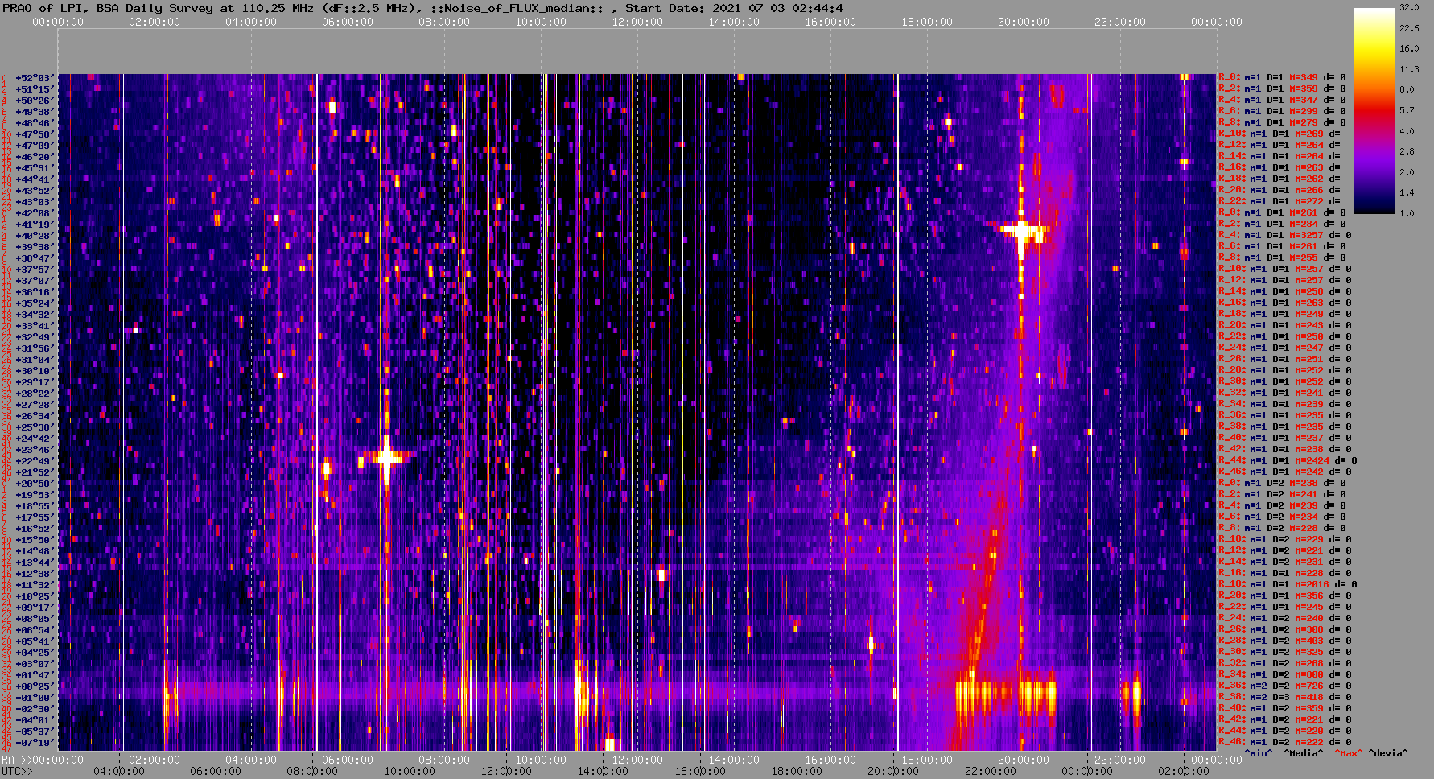The width and height of the screenshot is (1434, 779).
Task: Click the '^devia^' legend label
Action: click(1388, 753)
